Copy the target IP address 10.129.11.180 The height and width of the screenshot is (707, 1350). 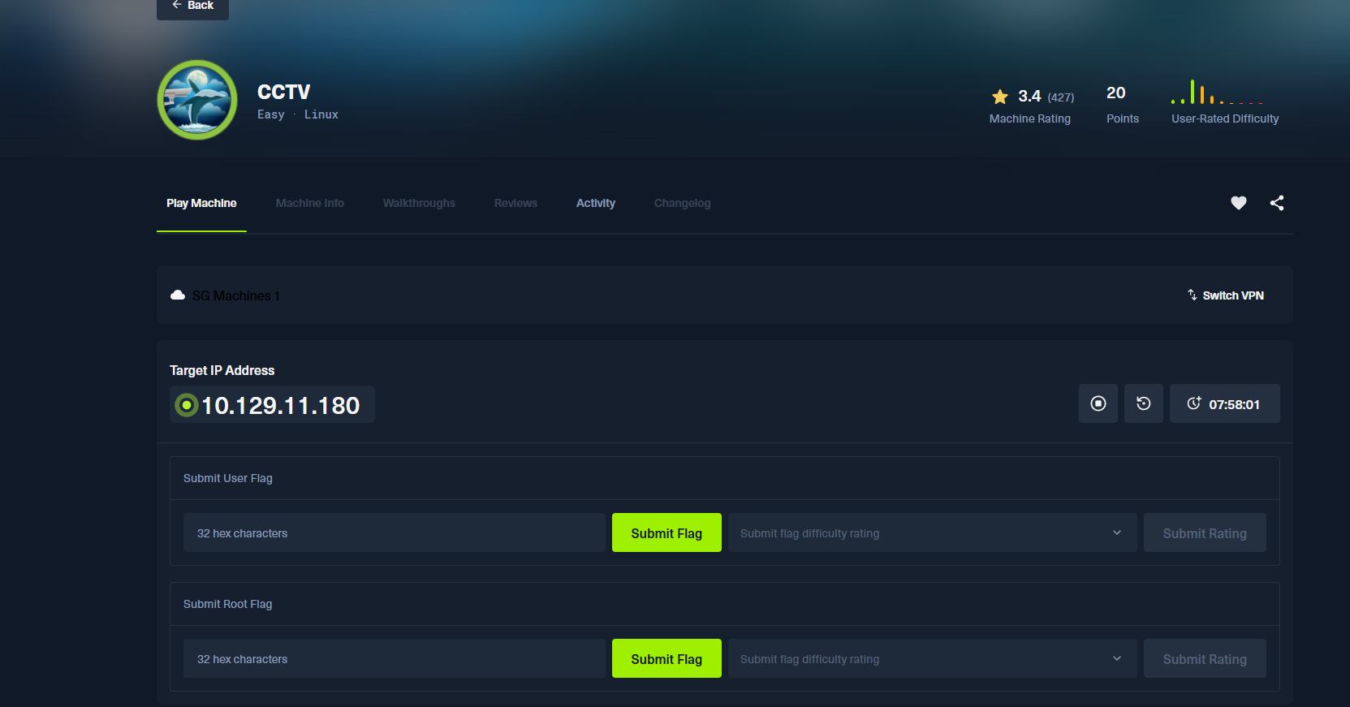tap(280, 405)
